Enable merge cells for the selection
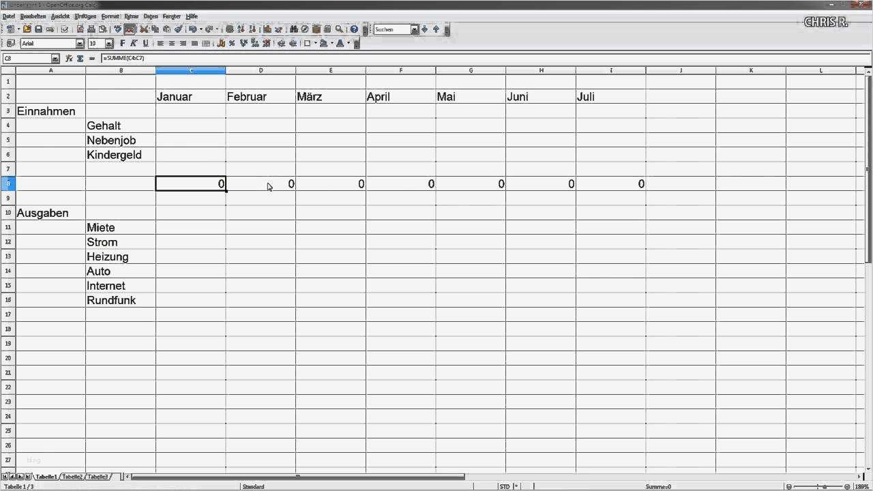 pyautogui.click(x=206, y=43)
